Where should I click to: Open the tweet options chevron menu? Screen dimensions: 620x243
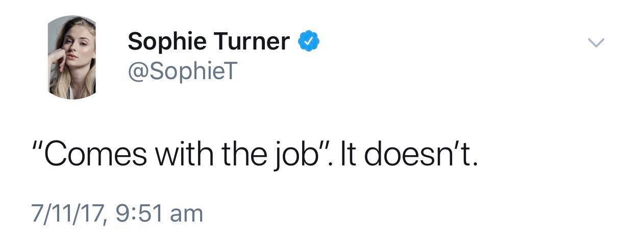click(x=596, y=42)
